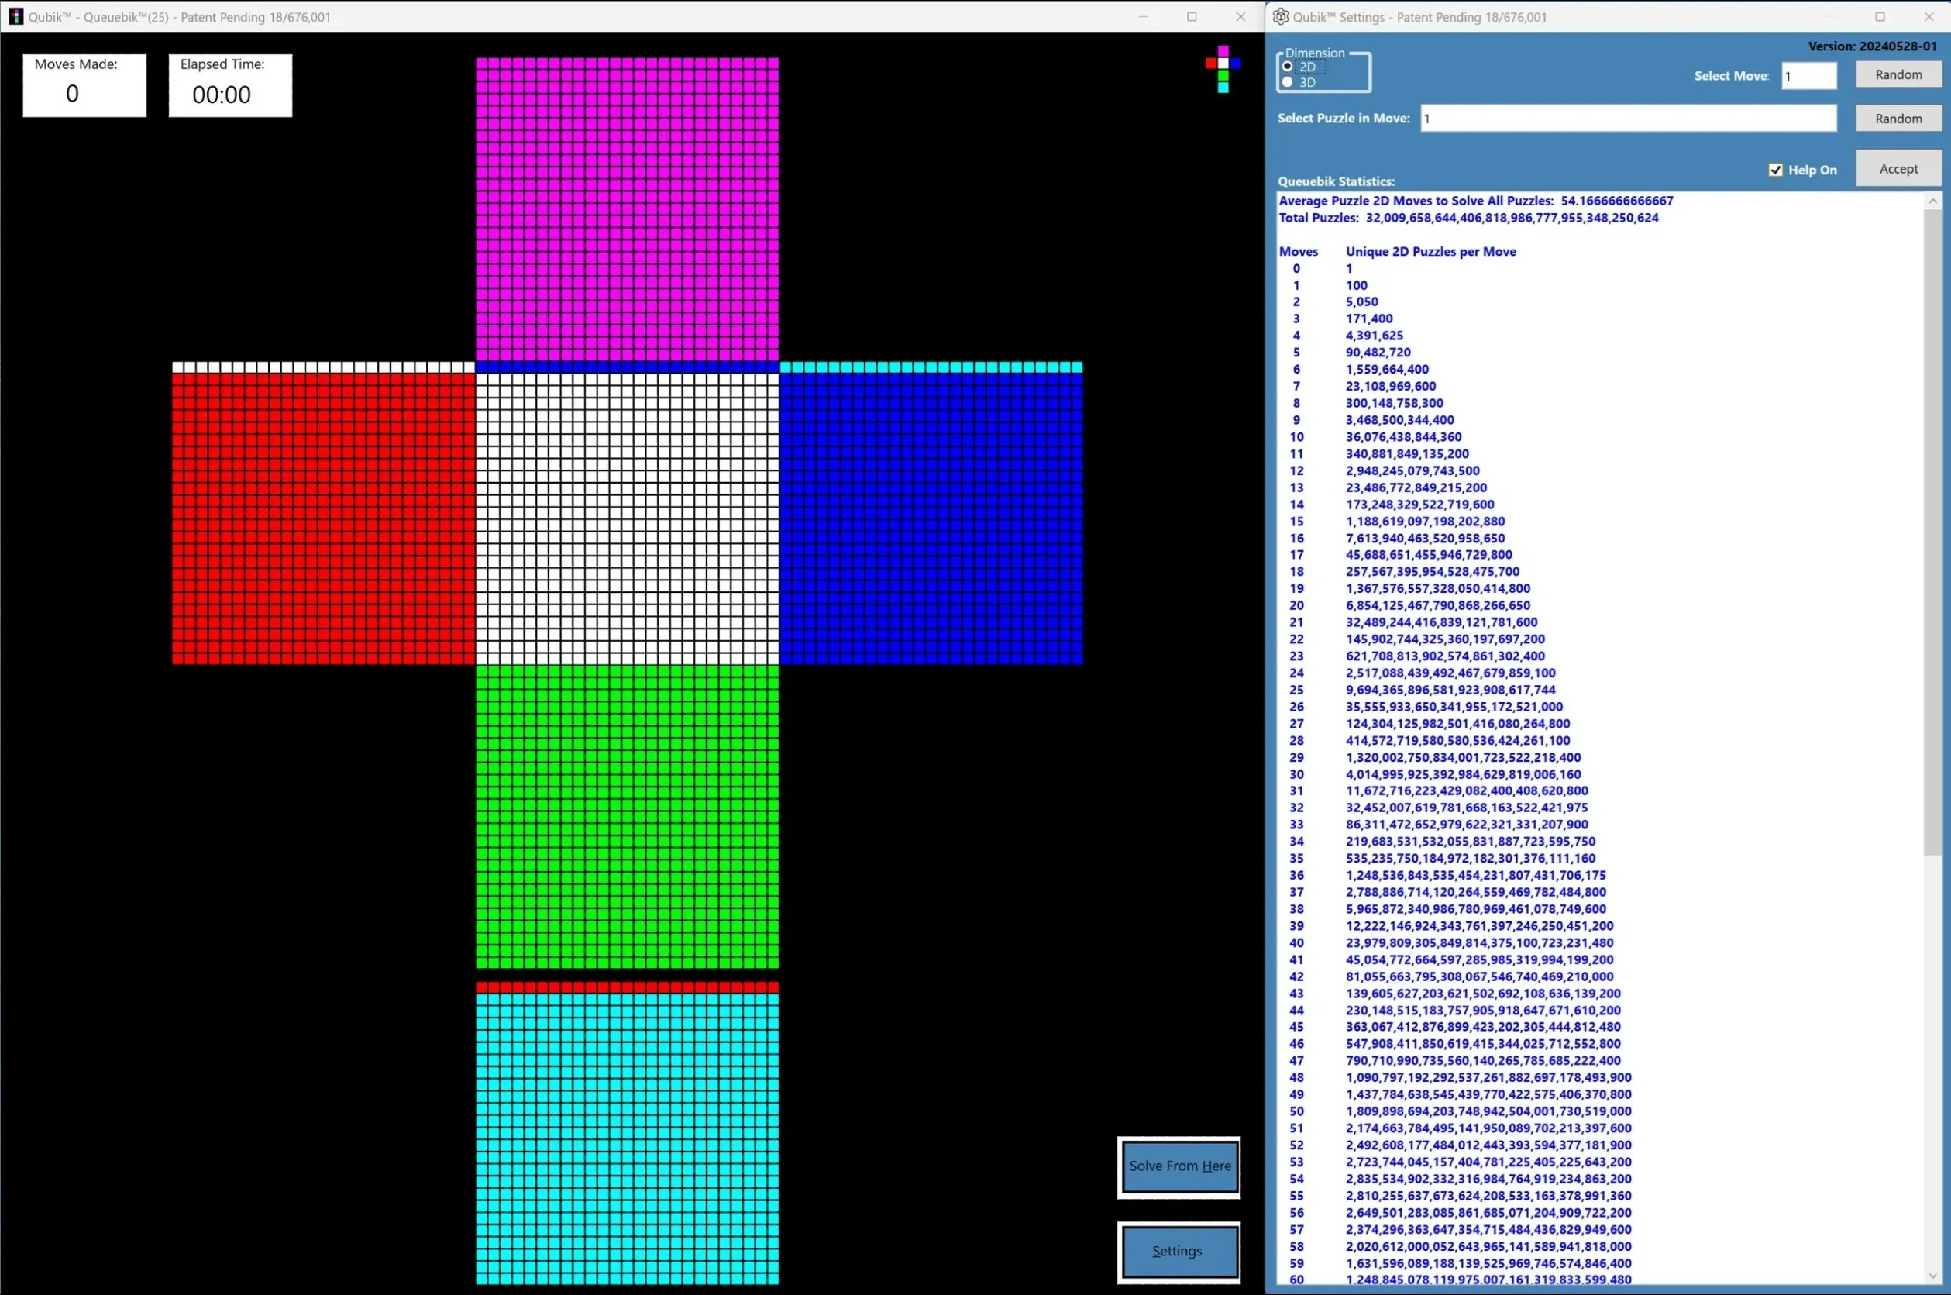Screen dimensions: 1951x1295
Task: Click the Accept button
Action: pos(1898,168)
